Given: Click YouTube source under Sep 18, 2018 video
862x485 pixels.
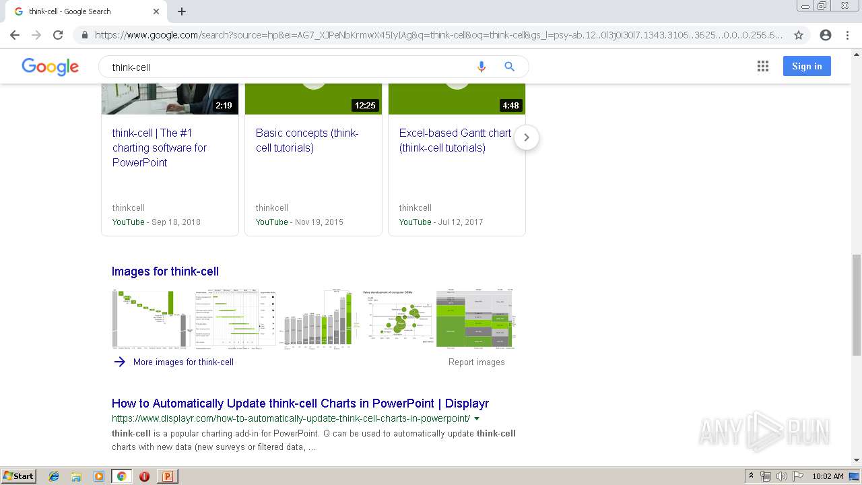Looking at the screenshot, I should pyautogui.click(x=129, y=222).
